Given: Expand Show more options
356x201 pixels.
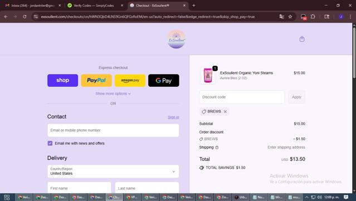Looking at the screenshot, I should tap(113, 94).
